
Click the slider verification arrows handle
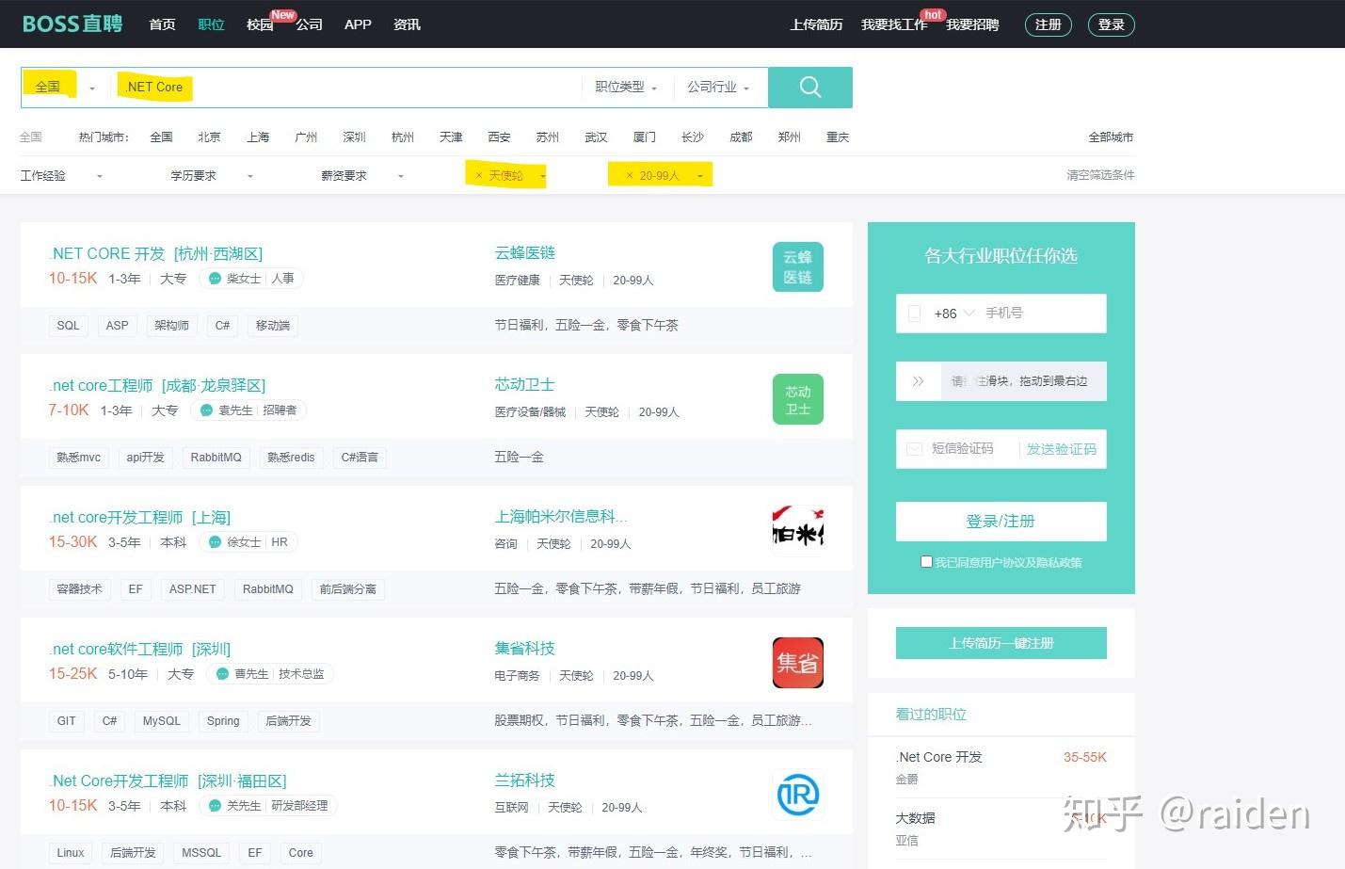919,381
